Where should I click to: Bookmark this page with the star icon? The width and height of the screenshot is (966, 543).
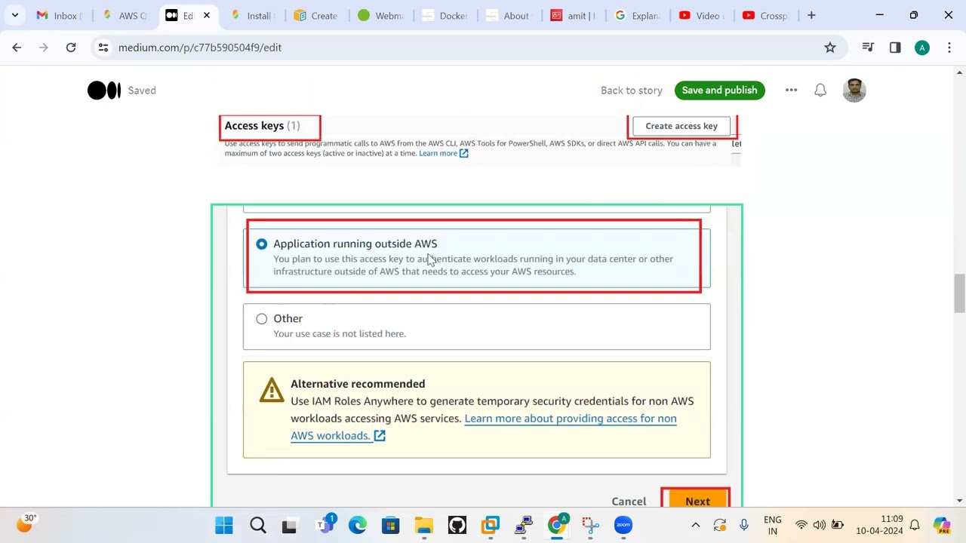(x=830, y=48)
